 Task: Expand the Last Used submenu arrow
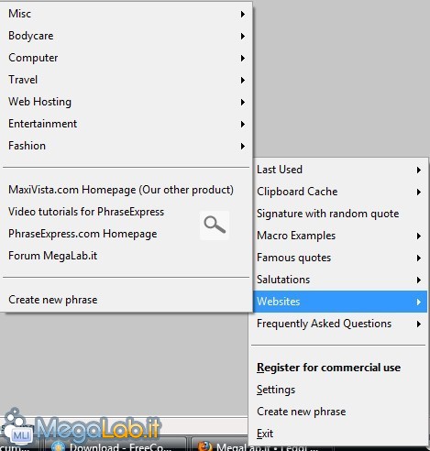419,170
